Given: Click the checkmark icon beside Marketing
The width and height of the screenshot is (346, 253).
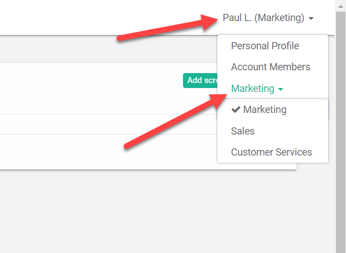Looking at the screenshot, I should pos(236,110).
